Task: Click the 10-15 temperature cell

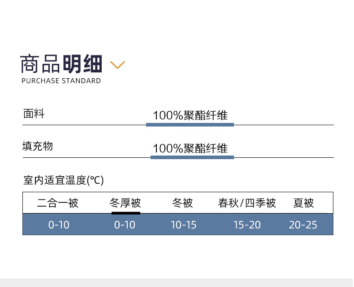Action: pyautogui.click(x=184, y=225)
